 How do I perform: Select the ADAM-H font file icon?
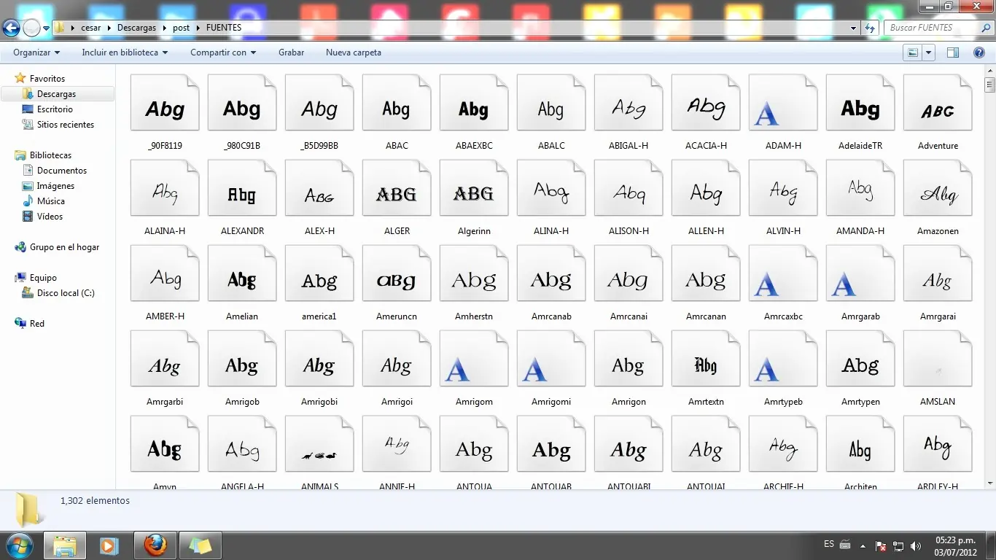point(783,103)
